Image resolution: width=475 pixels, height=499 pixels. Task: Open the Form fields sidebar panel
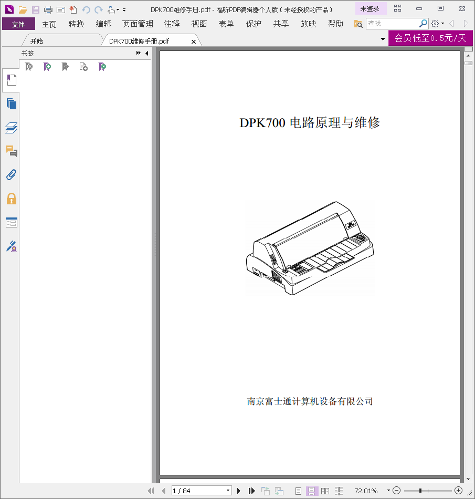click(x=12, y=223)
